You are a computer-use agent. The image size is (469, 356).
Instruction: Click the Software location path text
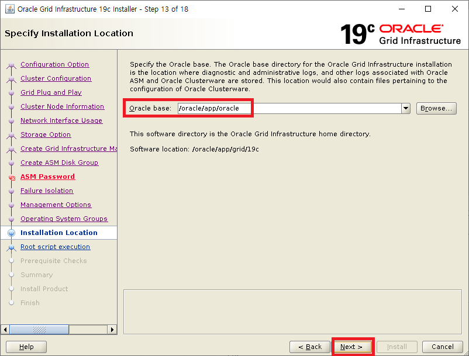(226, 149)
